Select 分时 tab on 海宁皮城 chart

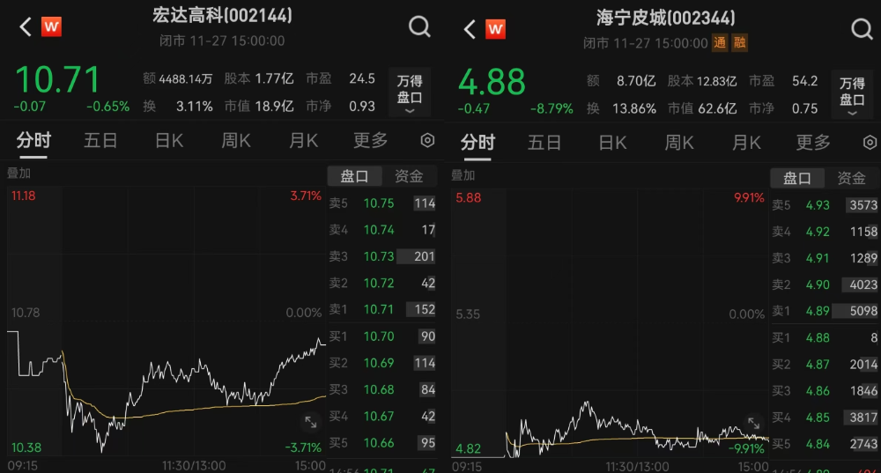(x=478, y=142)
